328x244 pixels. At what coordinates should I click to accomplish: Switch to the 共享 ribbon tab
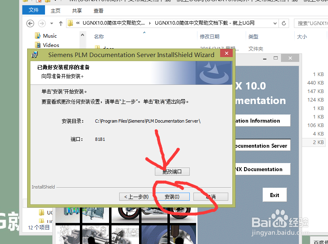(x=77, y=11)
